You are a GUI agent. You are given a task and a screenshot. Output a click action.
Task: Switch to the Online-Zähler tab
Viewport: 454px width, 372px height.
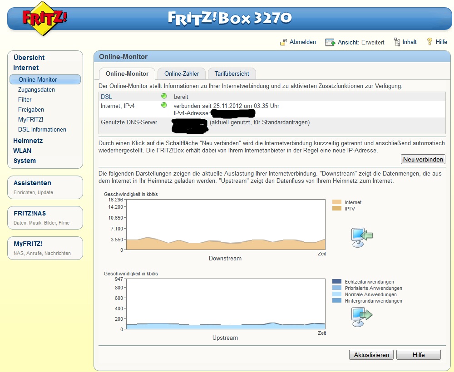point(182,74)
